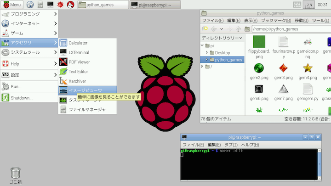
Task: Go up one folder with up arrow
Action: [238, 28]
